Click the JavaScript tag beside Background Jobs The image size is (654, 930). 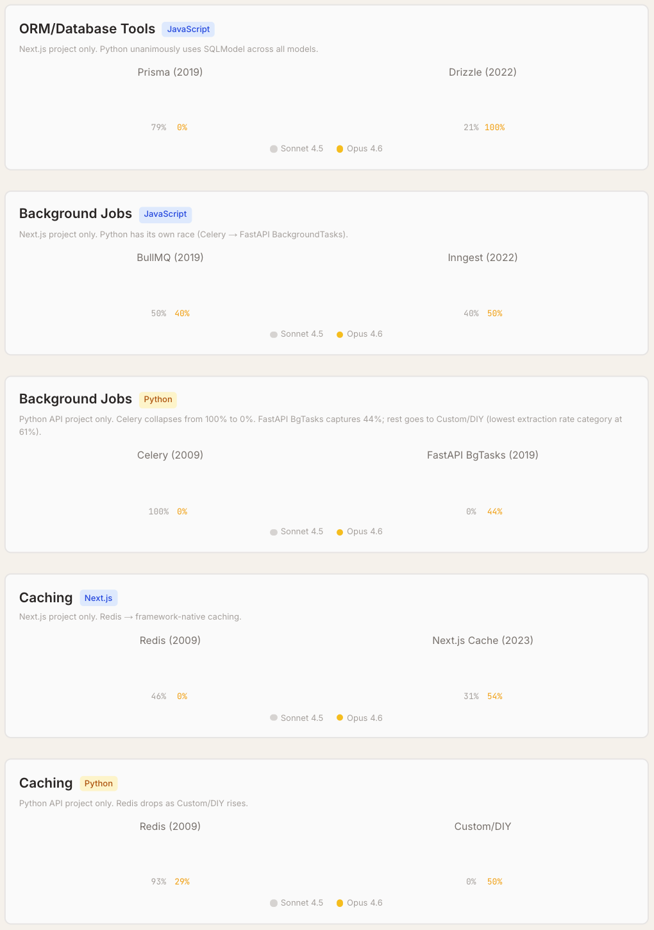(165, 214)
